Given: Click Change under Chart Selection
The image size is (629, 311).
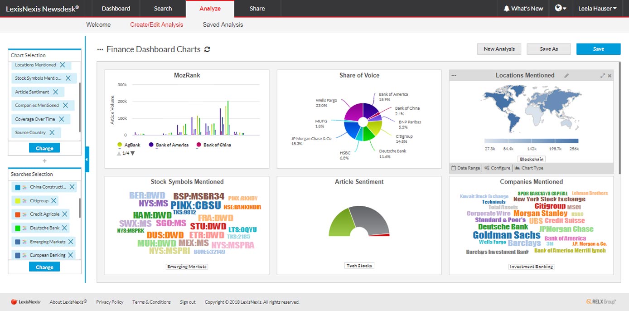Looking at the screenshot, I should pos(44,148).
